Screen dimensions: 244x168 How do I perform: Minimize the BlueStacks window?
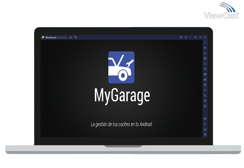pyautogui.click(x=190, y=37)
